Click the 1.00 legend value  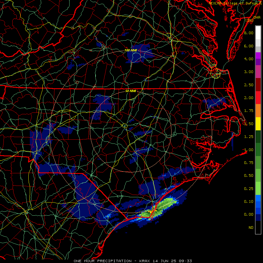(249, 150)
